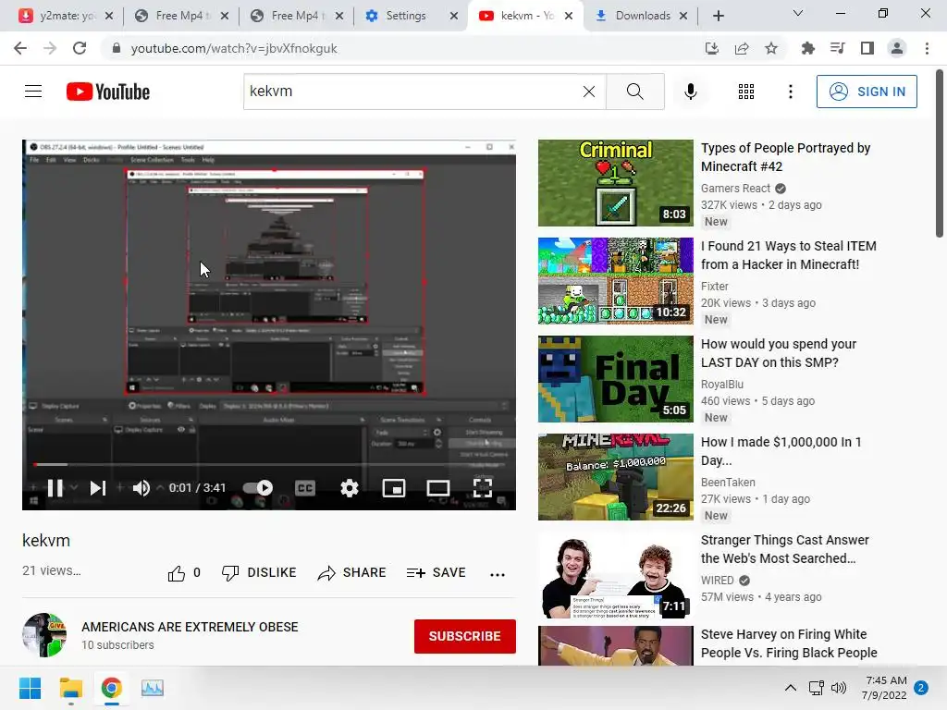Start voice search with microphone icon

pyautogui.click(x=690, y=92)
